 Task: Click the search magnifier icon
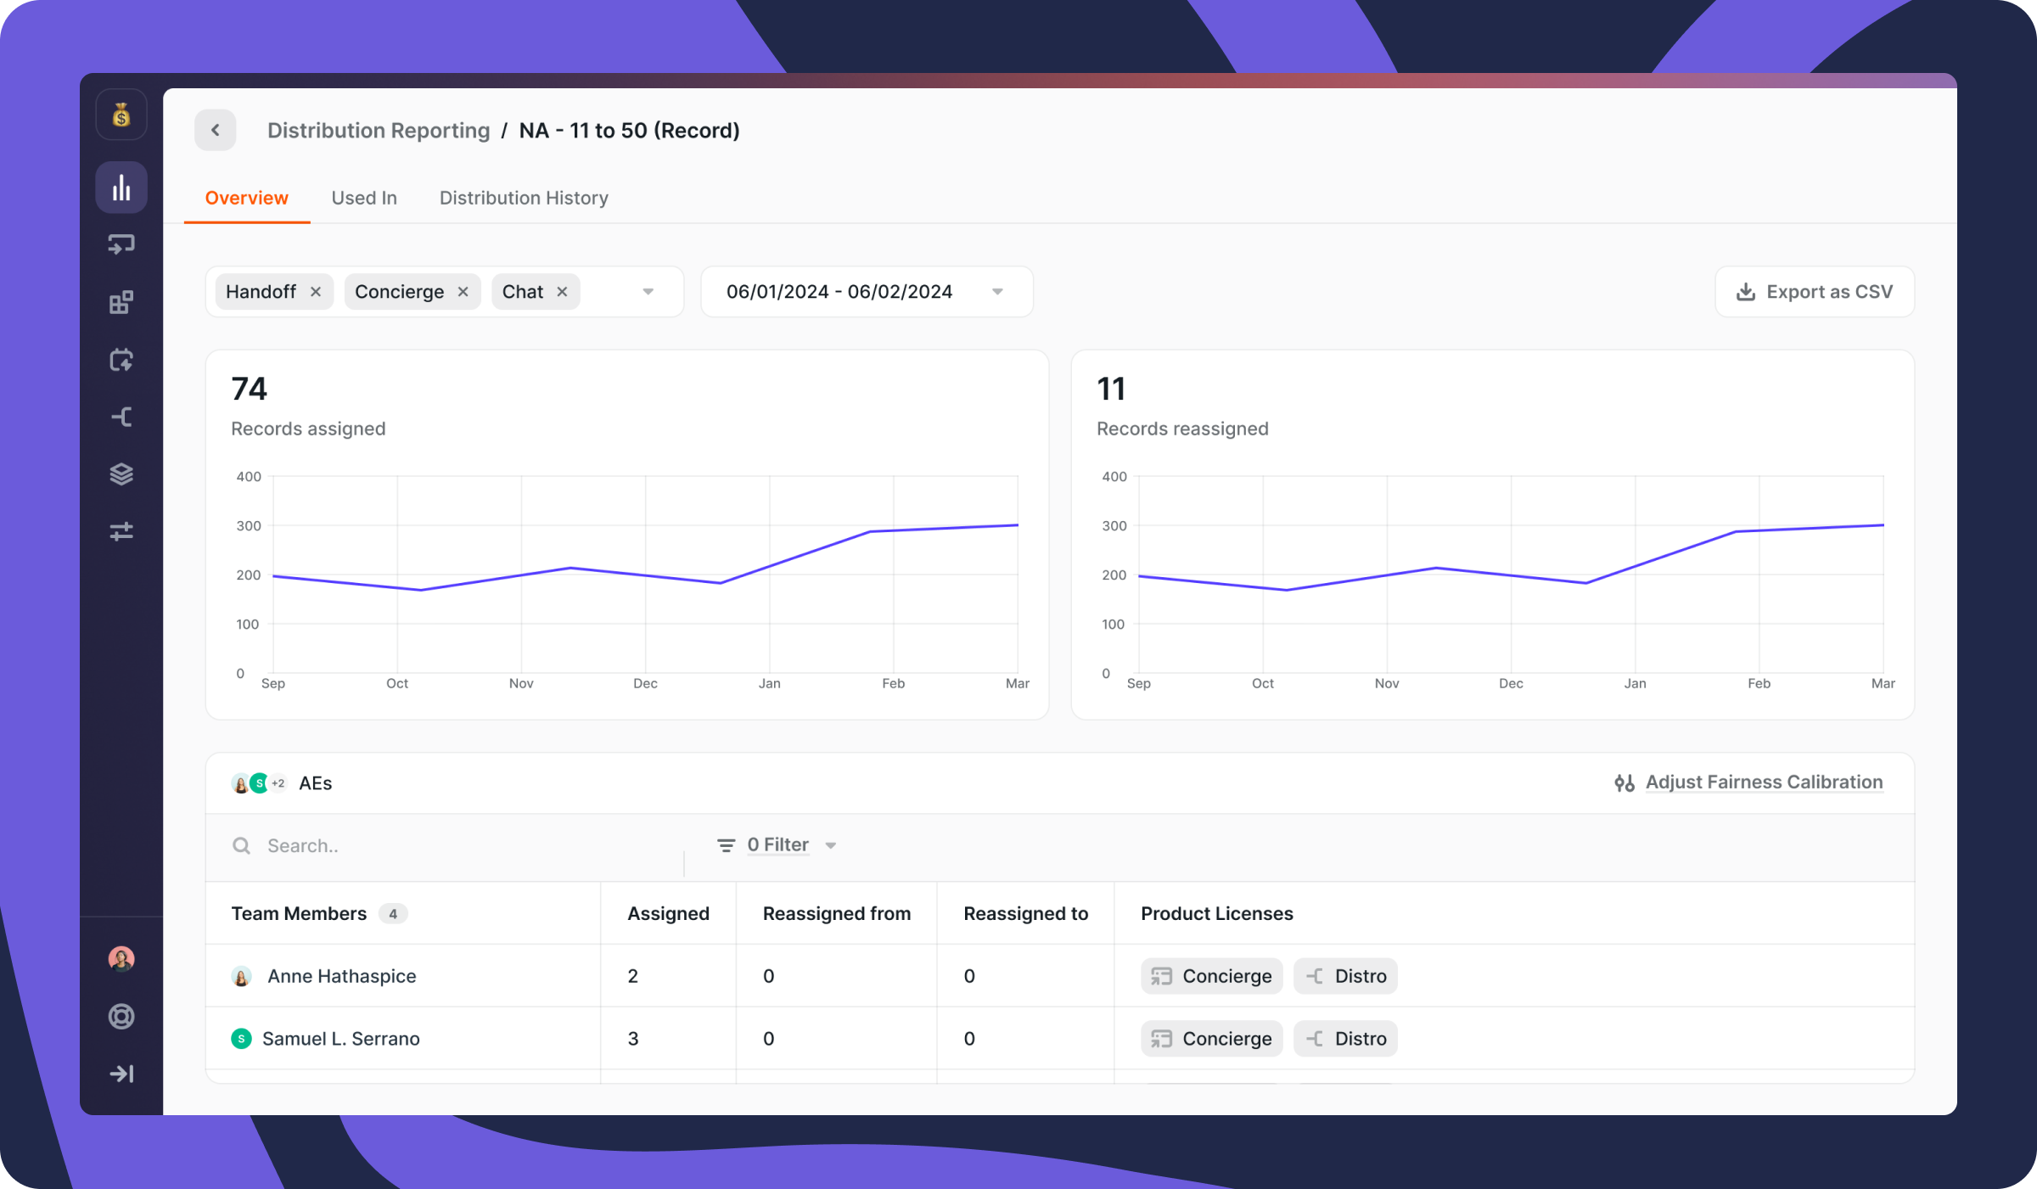(x=242, y=846)
